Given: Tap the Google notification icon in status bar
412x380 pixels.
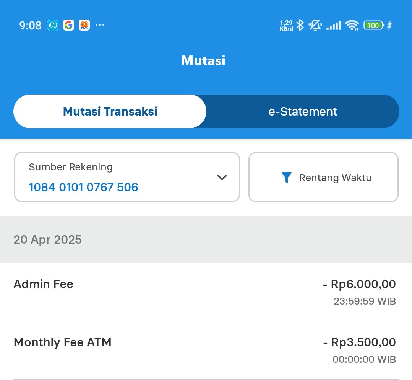Looking at the screenshot, I should tap(68, 25).
